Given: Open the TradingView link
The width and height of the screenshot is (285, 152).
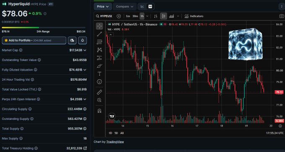Looking at the screenshot, I should pos(115,142).
